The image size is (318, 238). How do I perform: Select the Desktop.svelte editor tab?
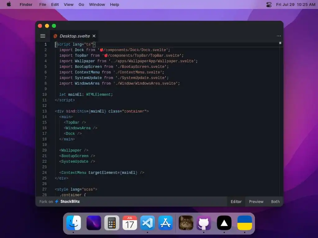(x=75, y=36)
